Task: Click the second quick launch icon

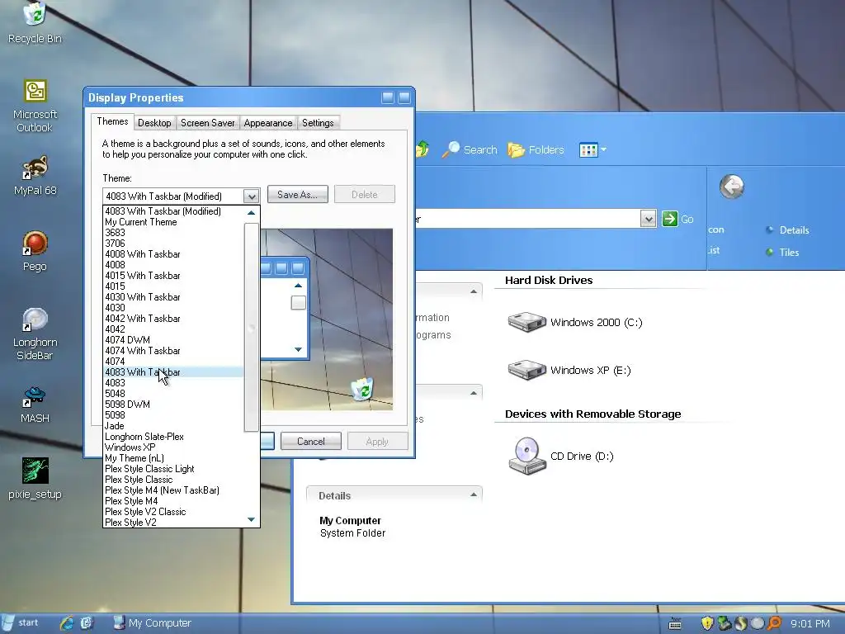Action: pyautogui.click(x=87, y=622)
